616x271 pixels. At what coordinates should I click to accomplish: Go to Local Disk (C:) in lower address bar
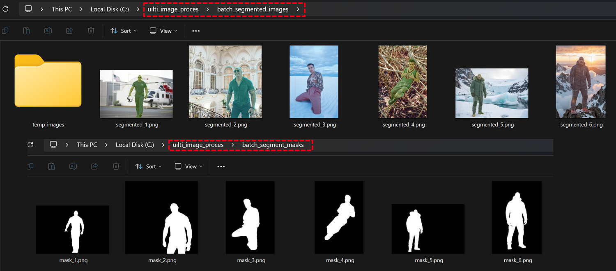point(135,145)
